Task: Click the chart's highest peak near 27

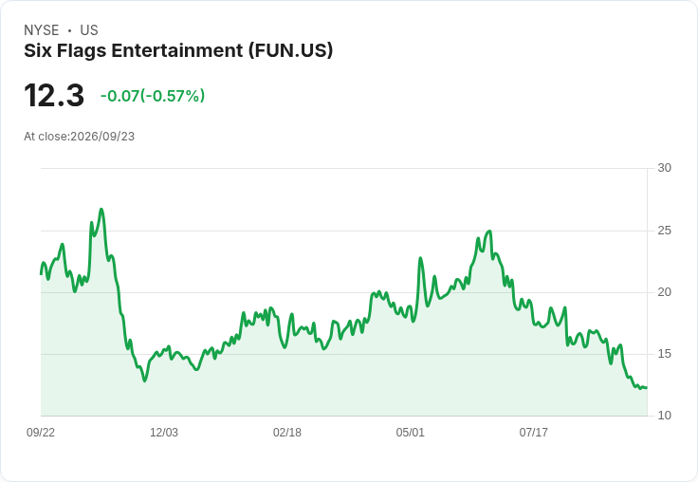Action: pyautogui.click(x=101, y=209)
